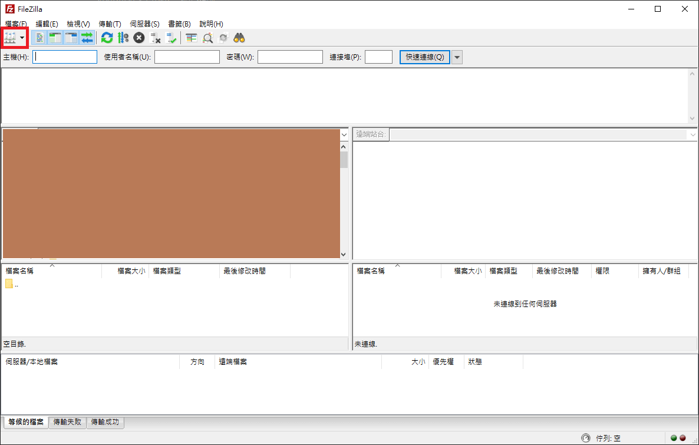This screenshot has width=699, height=445.
Task: Open the Site Manager icon
Action: [x=10, y=38]
